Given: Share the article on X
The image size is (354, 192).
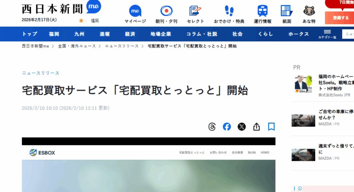Looking at the screenshot, I should pos(242,127).
